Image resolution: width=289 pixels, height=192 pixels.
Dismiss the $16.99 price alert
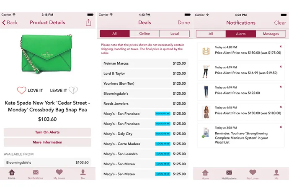pos(281,67)
